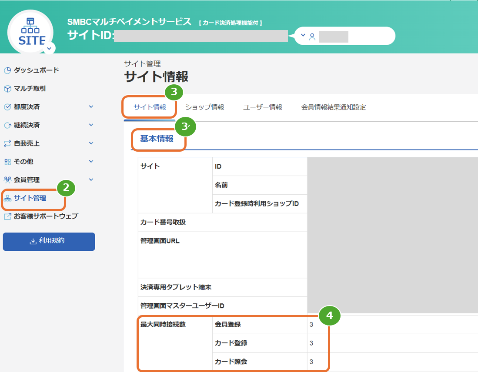Click the サイト管理 breadcrumb text
Viewport: 478px width, 372px height.
click(x=142, y=64)
